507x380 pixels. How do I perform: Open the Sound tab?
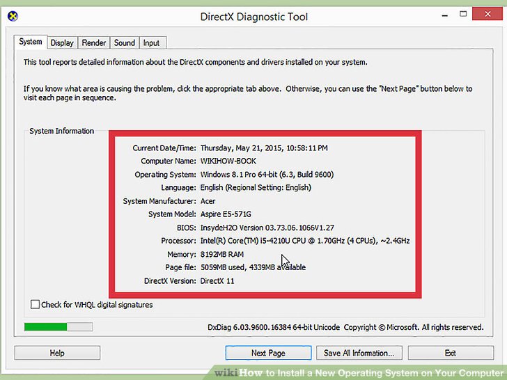click(125, 42)
